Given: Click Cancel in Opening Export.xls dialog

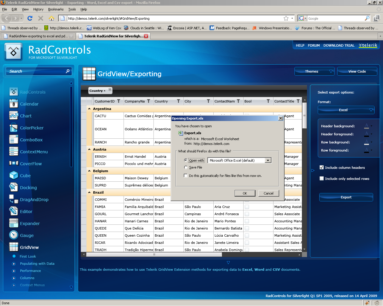Looking at the screenshot, I should (268, 193).
